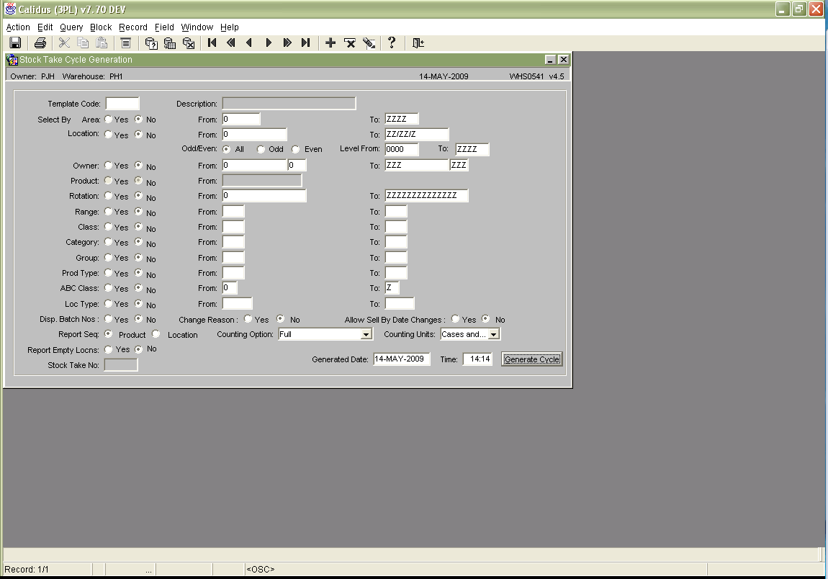828x579 pixels.
Task: Open Help question mark icon
Action: click(x=392, y=42)
